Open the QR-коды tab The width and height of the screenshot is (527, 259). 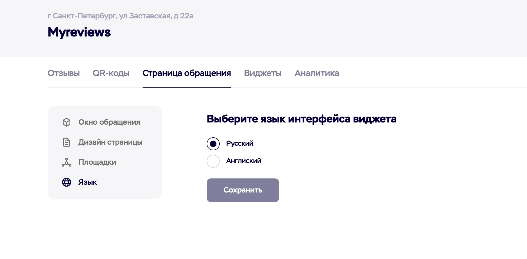point(111,73)
